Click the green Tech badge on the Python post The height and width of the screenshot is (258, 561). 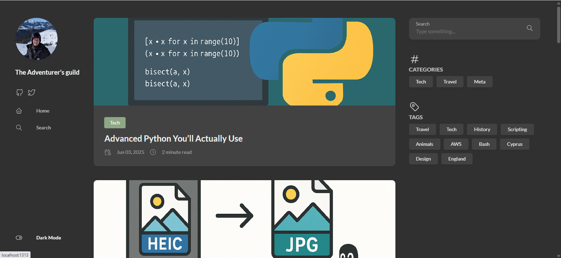(x=115, y=123)
